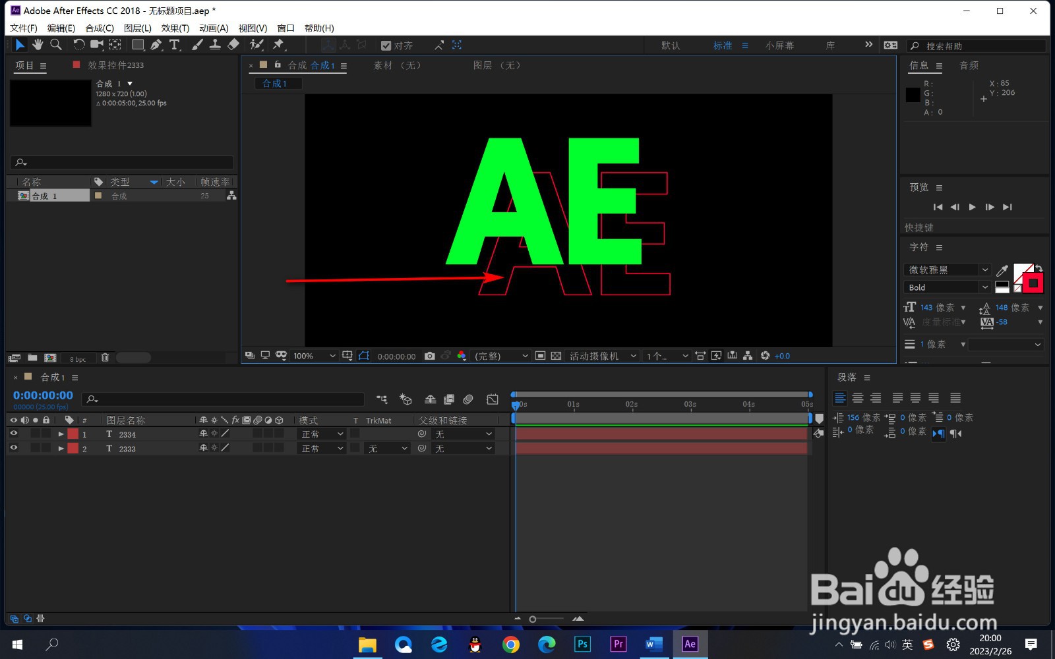Open the 动画(A) menu

[214, 28]
